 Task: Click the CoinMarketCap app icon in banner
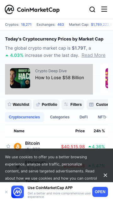click(x=18, y=192)
